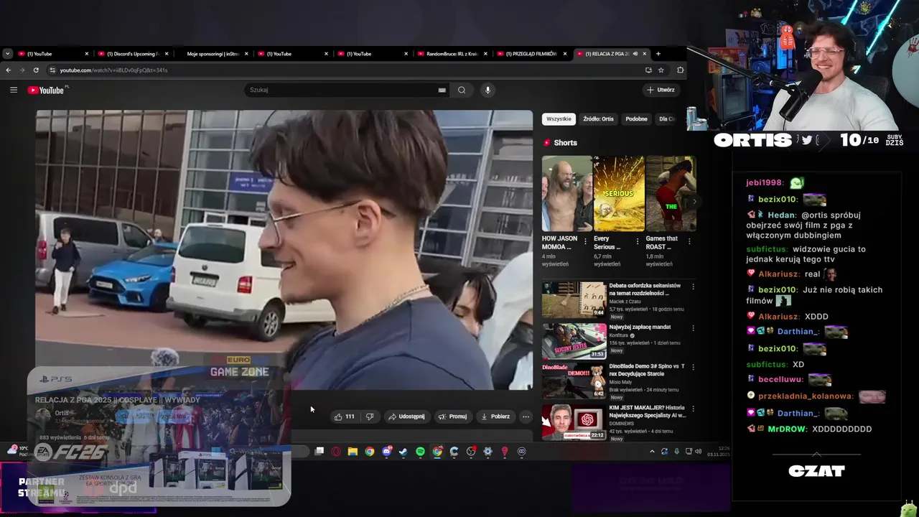919x517 pixels.
Task: Open the options menu for Every Serious short
Action: (x=638, y=241)
